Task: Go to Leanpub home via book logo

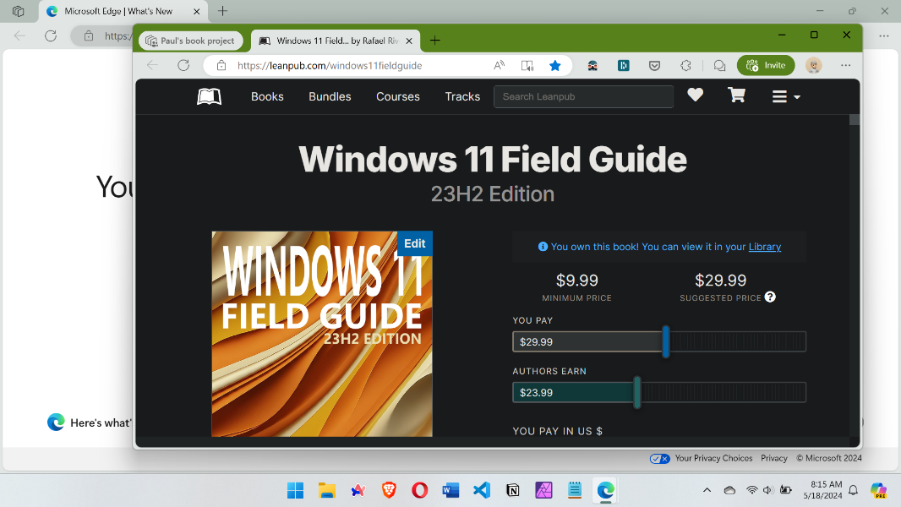Action: coord(209,96)
